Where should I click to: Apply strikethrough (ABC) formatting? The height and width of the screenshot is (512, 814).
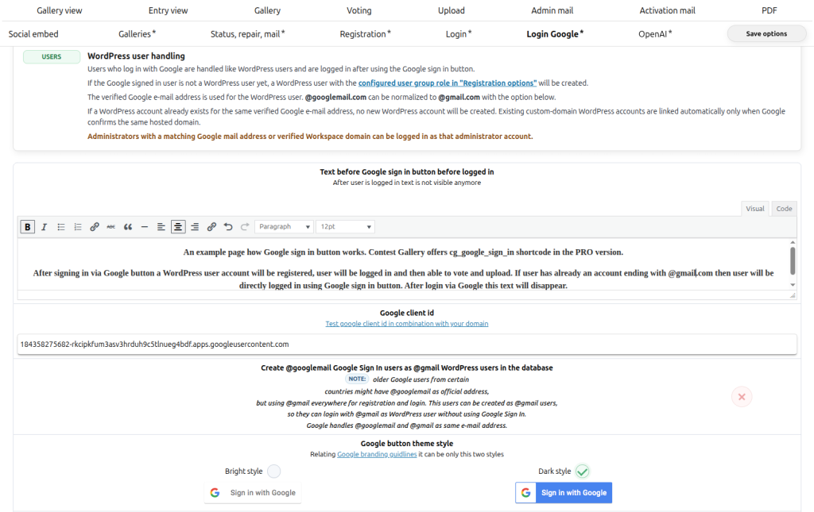click(110, 227)
